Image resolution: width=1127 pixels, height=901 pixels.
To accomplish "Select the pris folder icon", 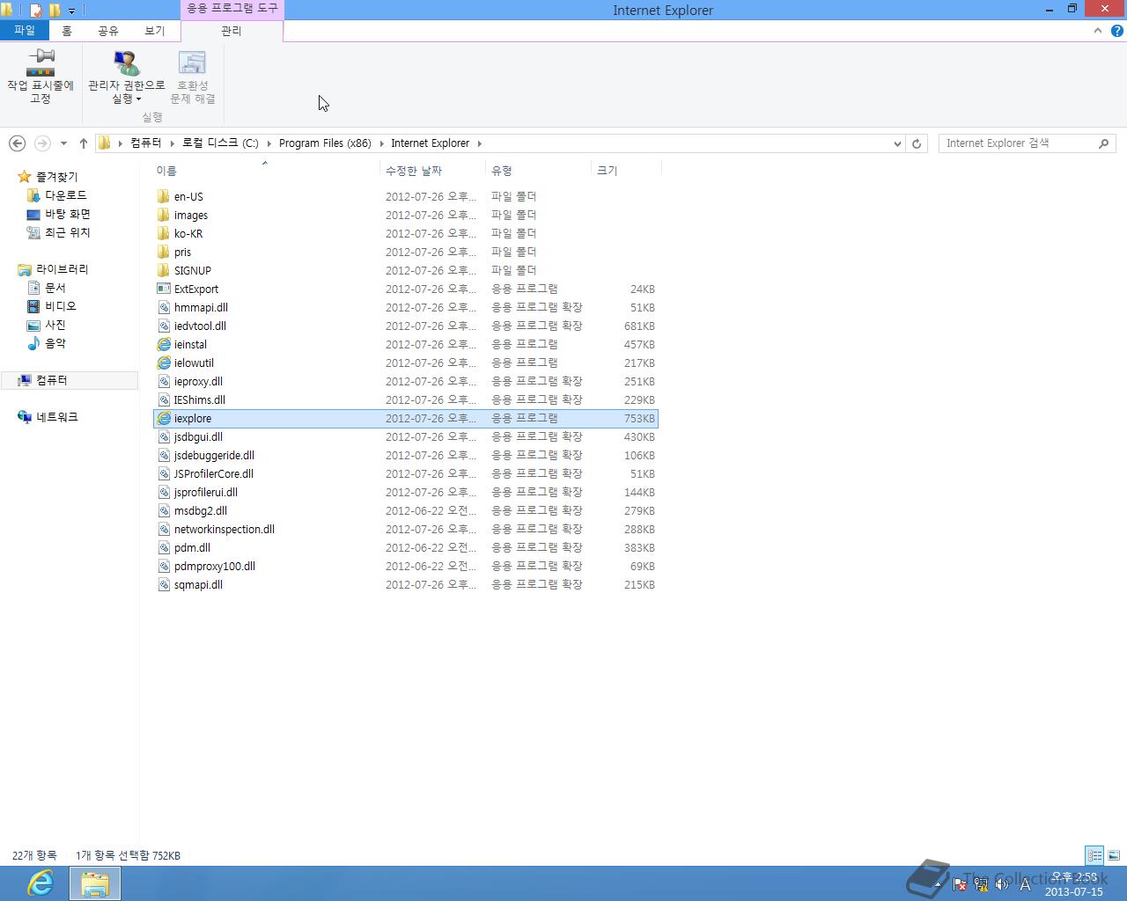I will tap(164, 252).
